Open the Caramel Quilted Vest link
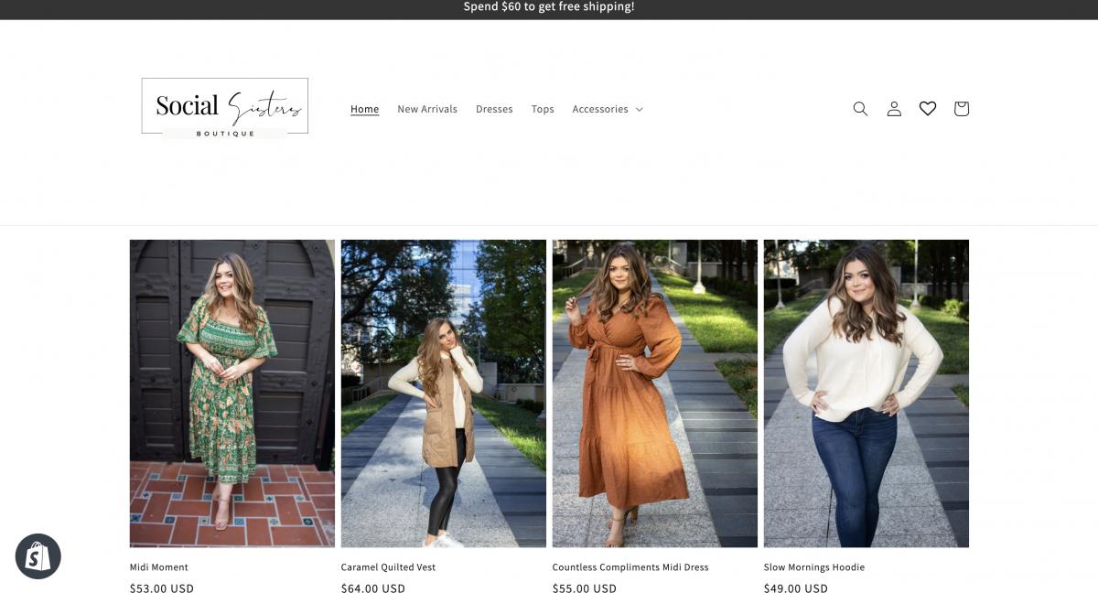This screenshot has height=593, width=1098. click(x=388, y=567)
